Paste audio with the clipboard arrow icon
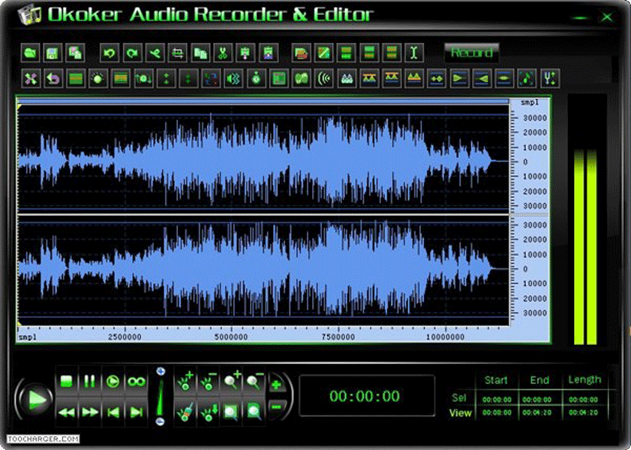The width and height of the screenshot is (631, 450). [245, 53]
